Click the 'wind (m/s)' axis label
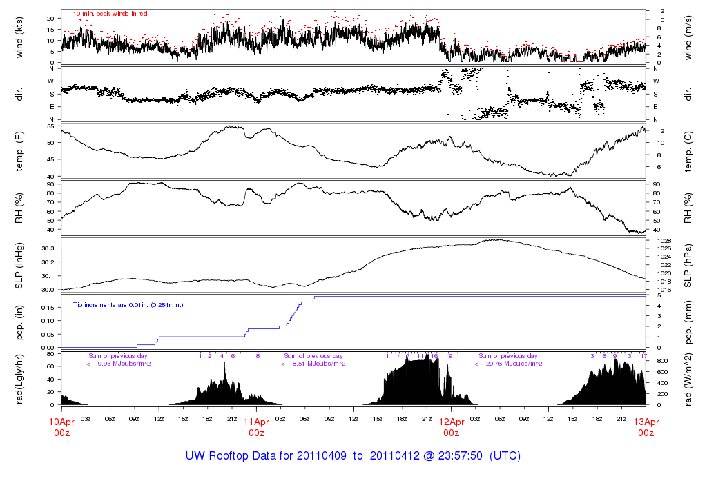 pos(688,37)
